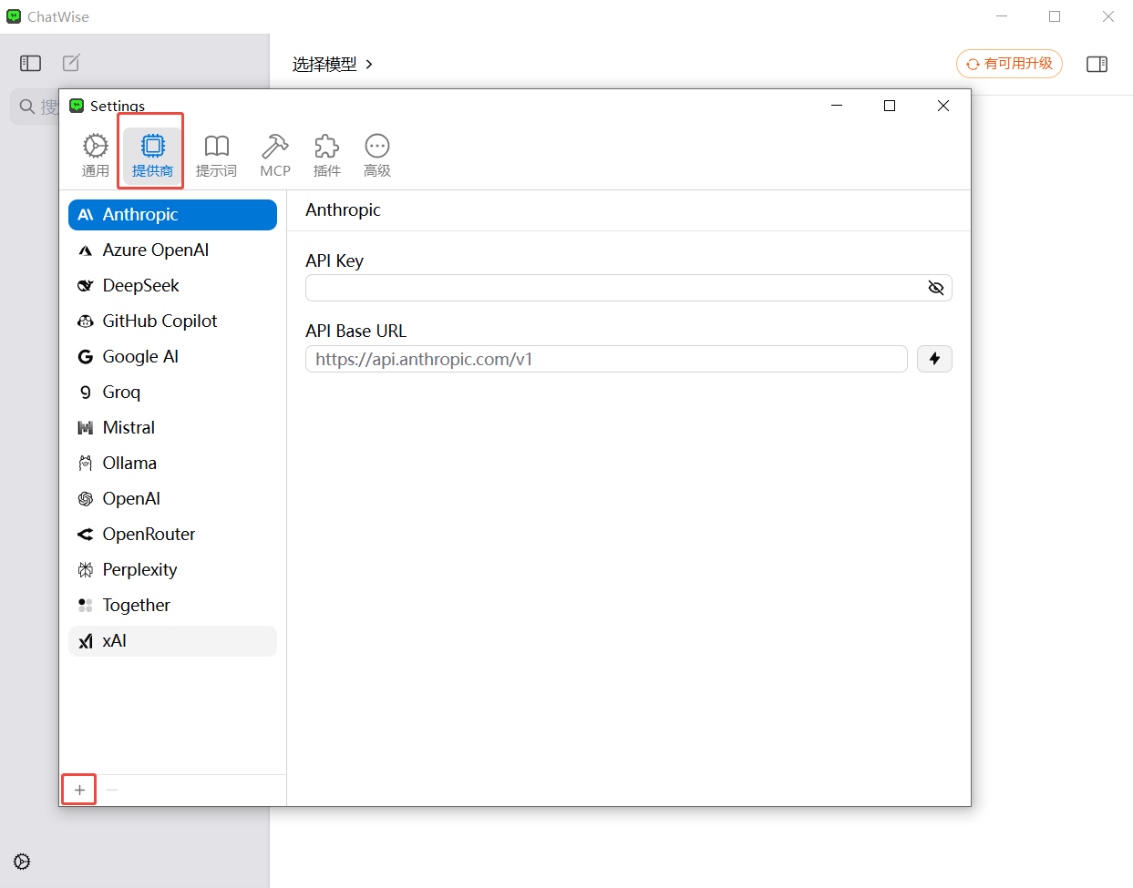Click the Azure OpenAI logo icon
The width and height of the screenshot is (1133, 888).
coord(86,250)
